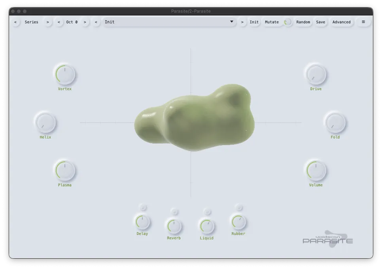Image resolution: width=382 pixels, height=269 pixels.
Task: Click the Reverb label
Action: (174, 238)
